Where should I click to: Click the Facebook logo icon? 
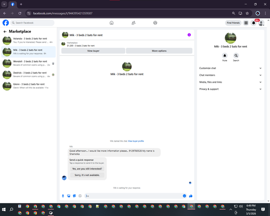coord(5,23)
